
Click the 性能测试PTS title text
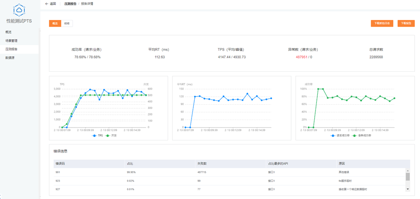19,21
